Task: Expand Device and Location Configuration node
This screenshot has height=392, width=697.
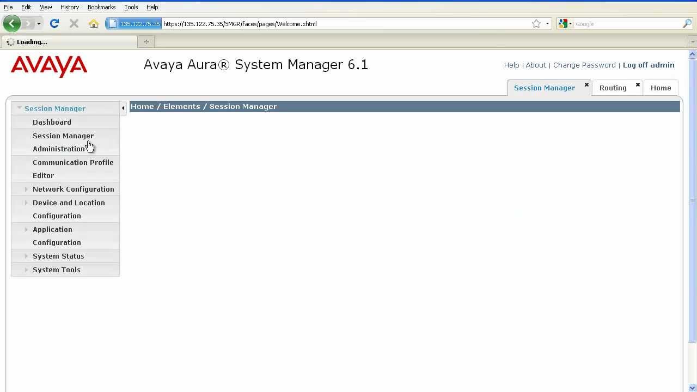Action: point(26,203)
